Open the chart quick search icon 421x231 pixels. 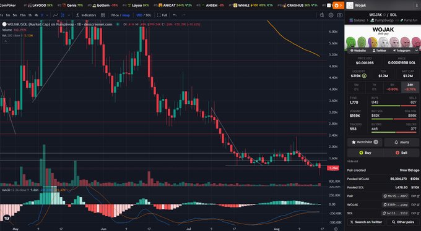[x=322, y=15]
